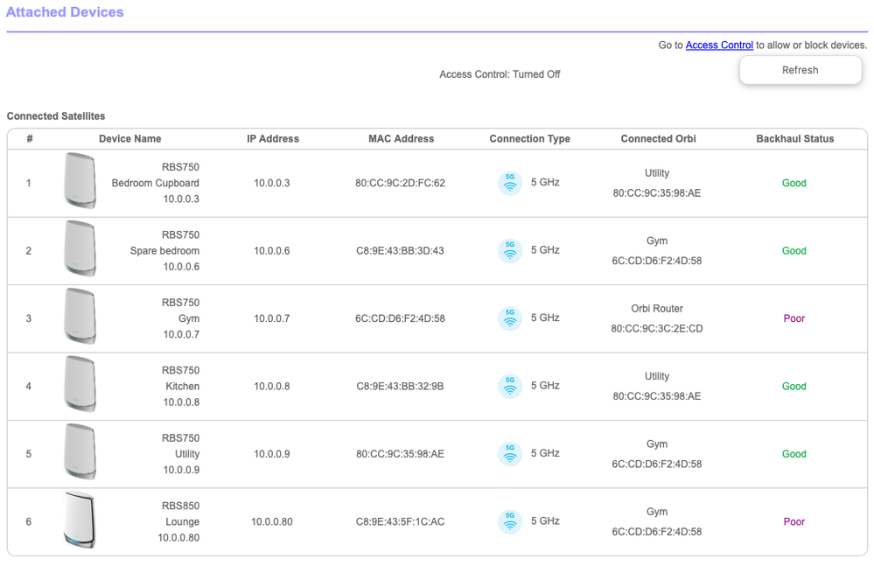Screen dimensions: 874x573
Task: Select the Spare bedroom device name
Action: tap(164, 251)
